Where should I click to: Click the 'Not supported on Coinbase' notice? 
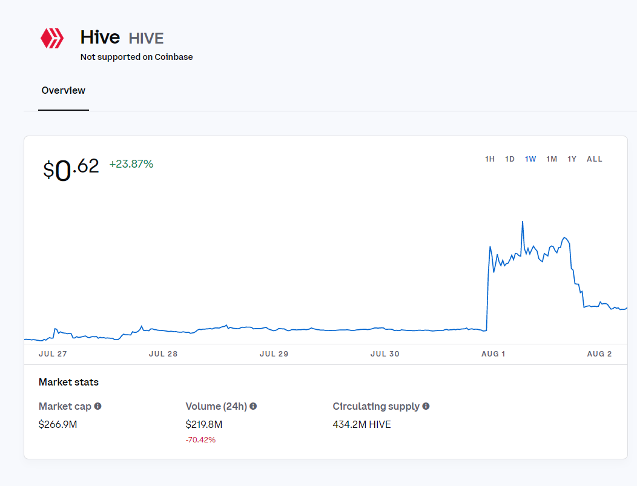136,57
